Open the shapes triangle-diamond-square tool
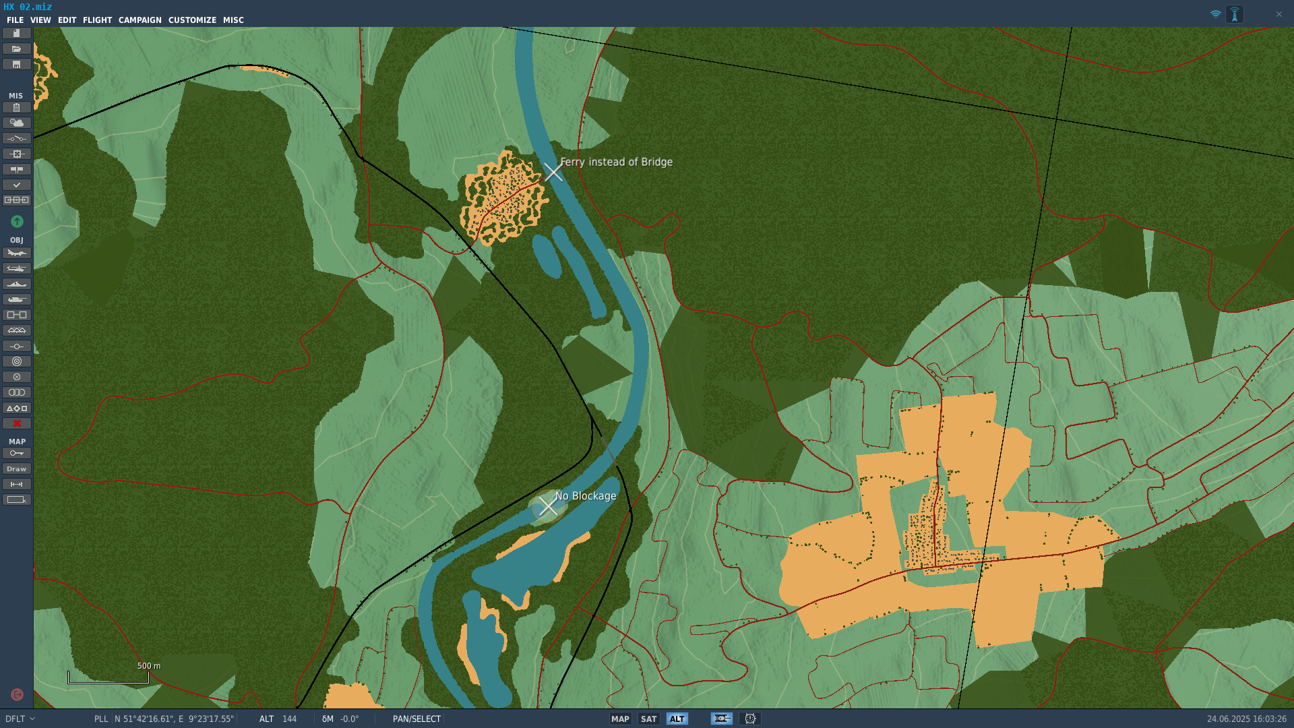Viewport: 1294px width, 728px height. (16, 408)
